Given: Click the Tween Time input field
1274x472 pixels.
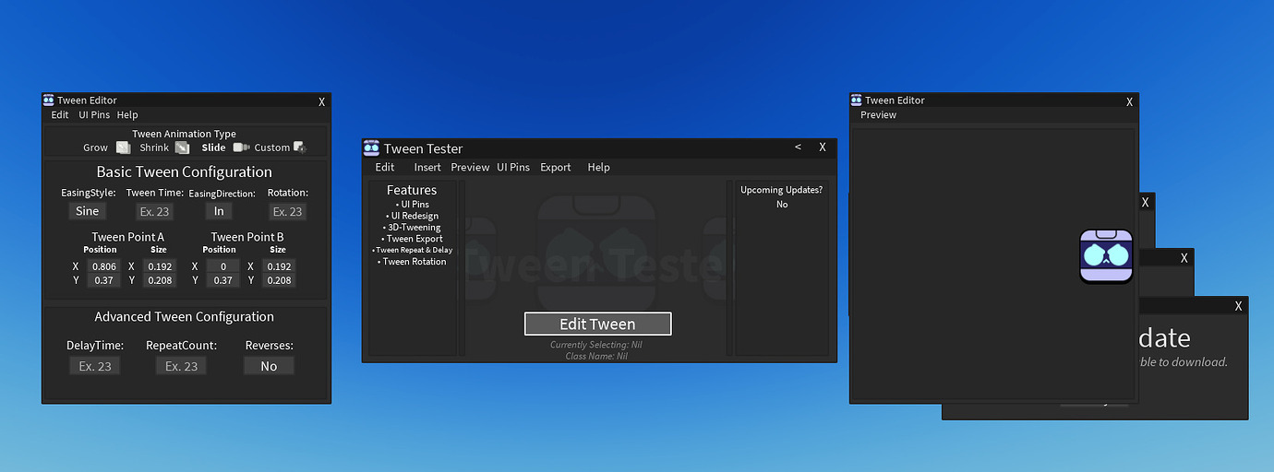Looking at the screenshot, I should pyautogui.click(x=155, y=211).
